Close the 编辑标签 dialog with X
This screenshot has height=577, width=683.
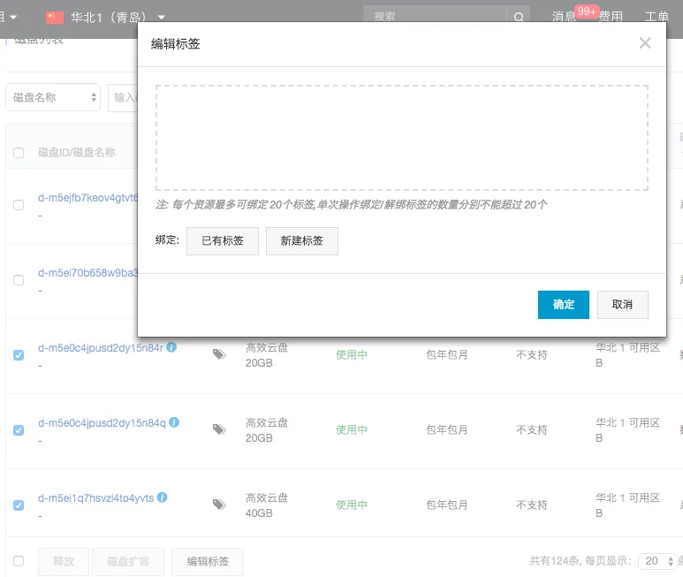pyautogui.click(x=645, y=43)
